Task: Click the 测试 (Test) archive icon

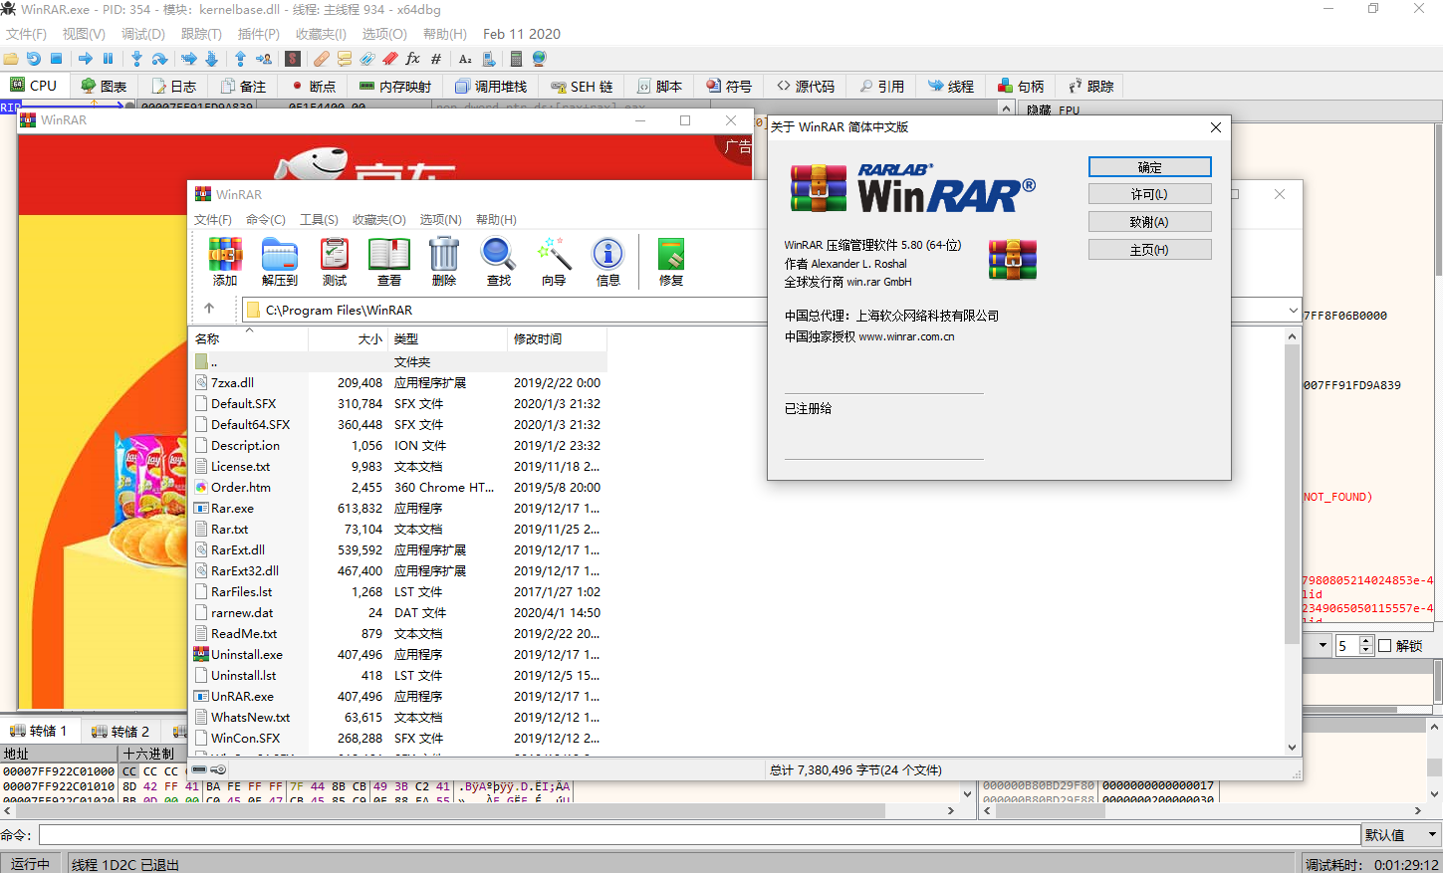Action: pos(335,262)
